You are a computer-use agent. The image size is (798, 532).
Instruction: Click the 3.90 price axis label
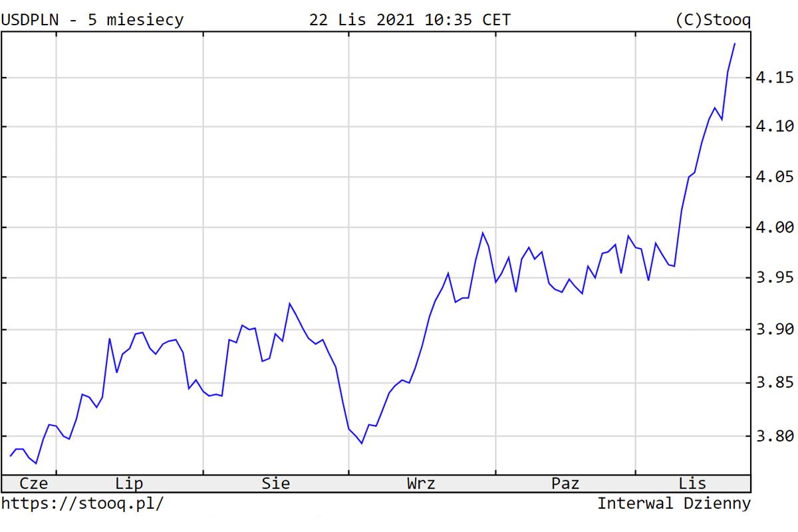pyautogui.click(x=775, y=330)
